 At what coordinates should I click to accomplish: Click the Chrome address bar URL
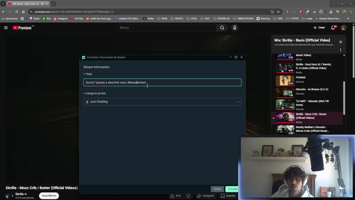click(74, 12)
